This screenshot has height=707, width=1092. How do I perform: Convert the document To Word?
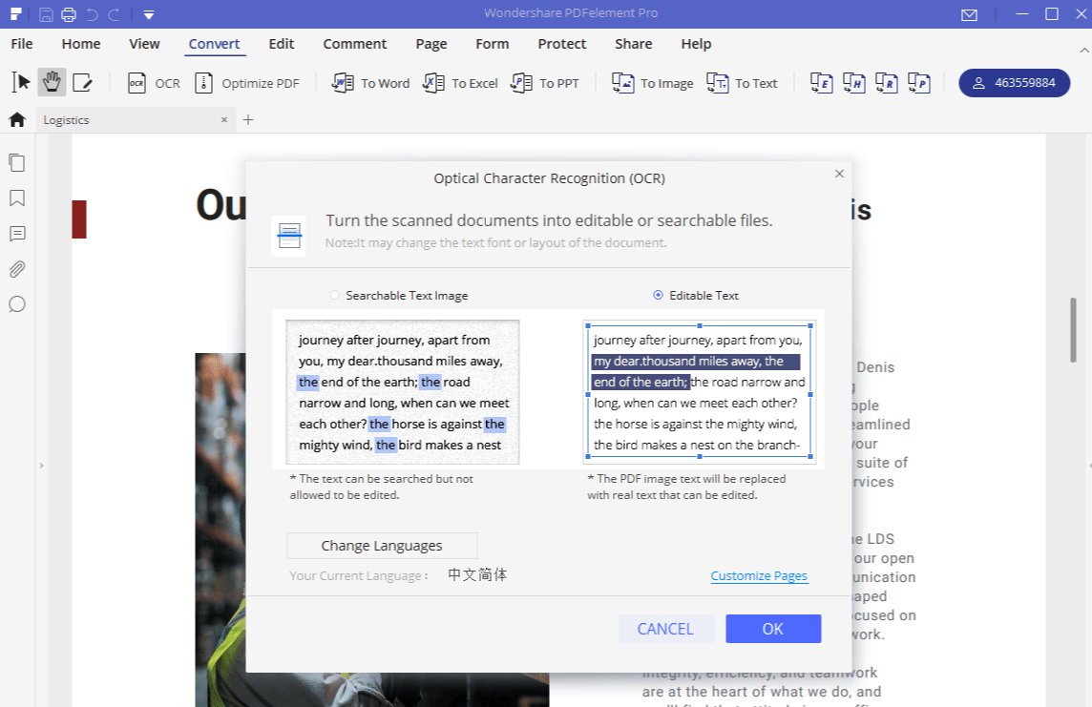371,83
